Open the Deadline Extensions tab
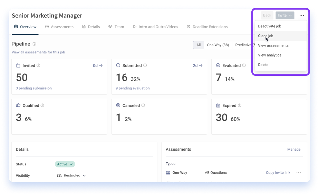The width and height of the screenshot is (319, 194). 207,27
